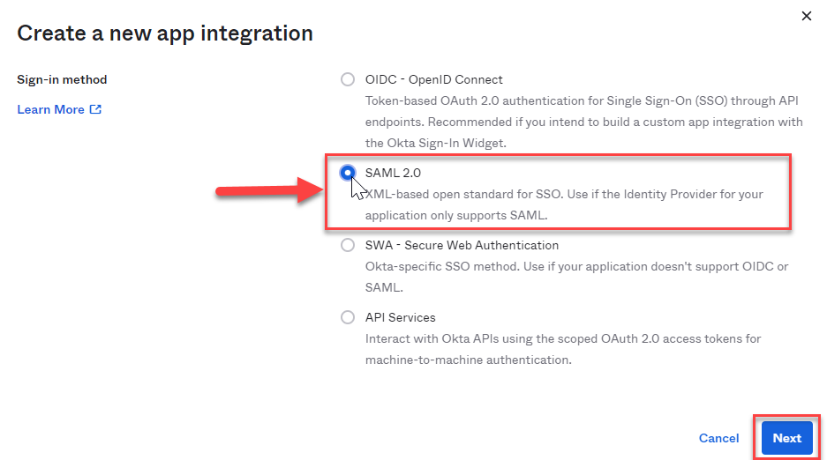Image resolution: width=827 pixels, height=460 pixels.
Task: Click the "OIDC - OpenID Connect" label text
Action: point(433,79)
